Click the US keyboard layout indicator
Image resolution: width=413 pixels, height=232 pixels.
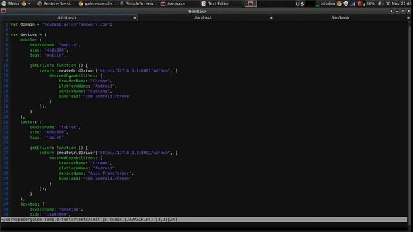[x=299, y=4]
